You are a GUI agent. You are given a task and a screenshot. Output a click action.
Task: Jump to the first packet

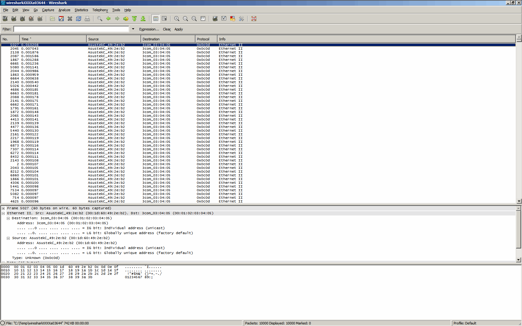click(x=135, y=19)
